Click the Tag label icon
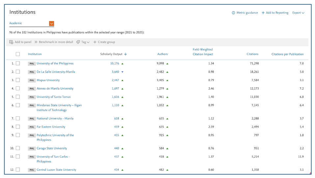The height and width of the screenshot is (178, 315). (78, 42)
